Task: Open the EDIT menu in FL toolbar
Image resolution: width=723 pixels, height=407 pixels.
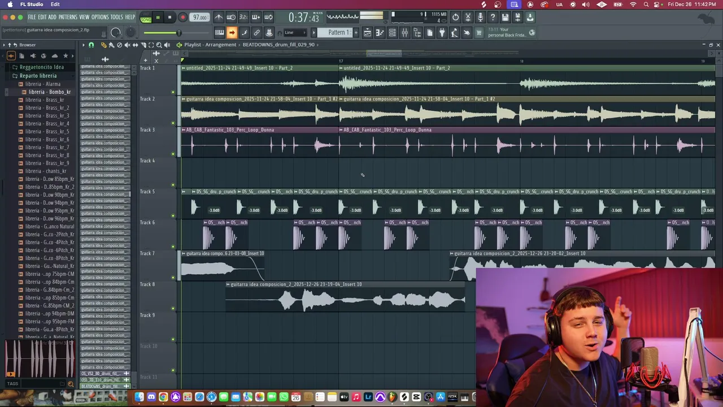Action: (42, 18)
